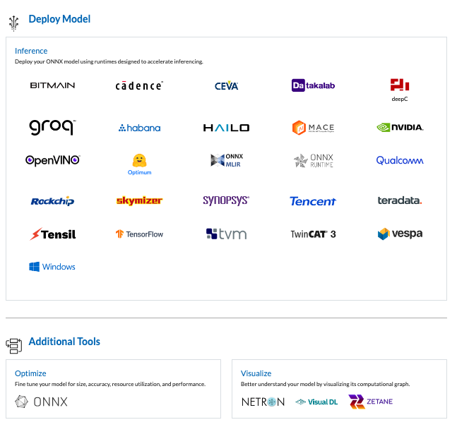Screen dimensions: 457x427
Task: Click the Deploy Model heading
Action: tap(59, 19)
